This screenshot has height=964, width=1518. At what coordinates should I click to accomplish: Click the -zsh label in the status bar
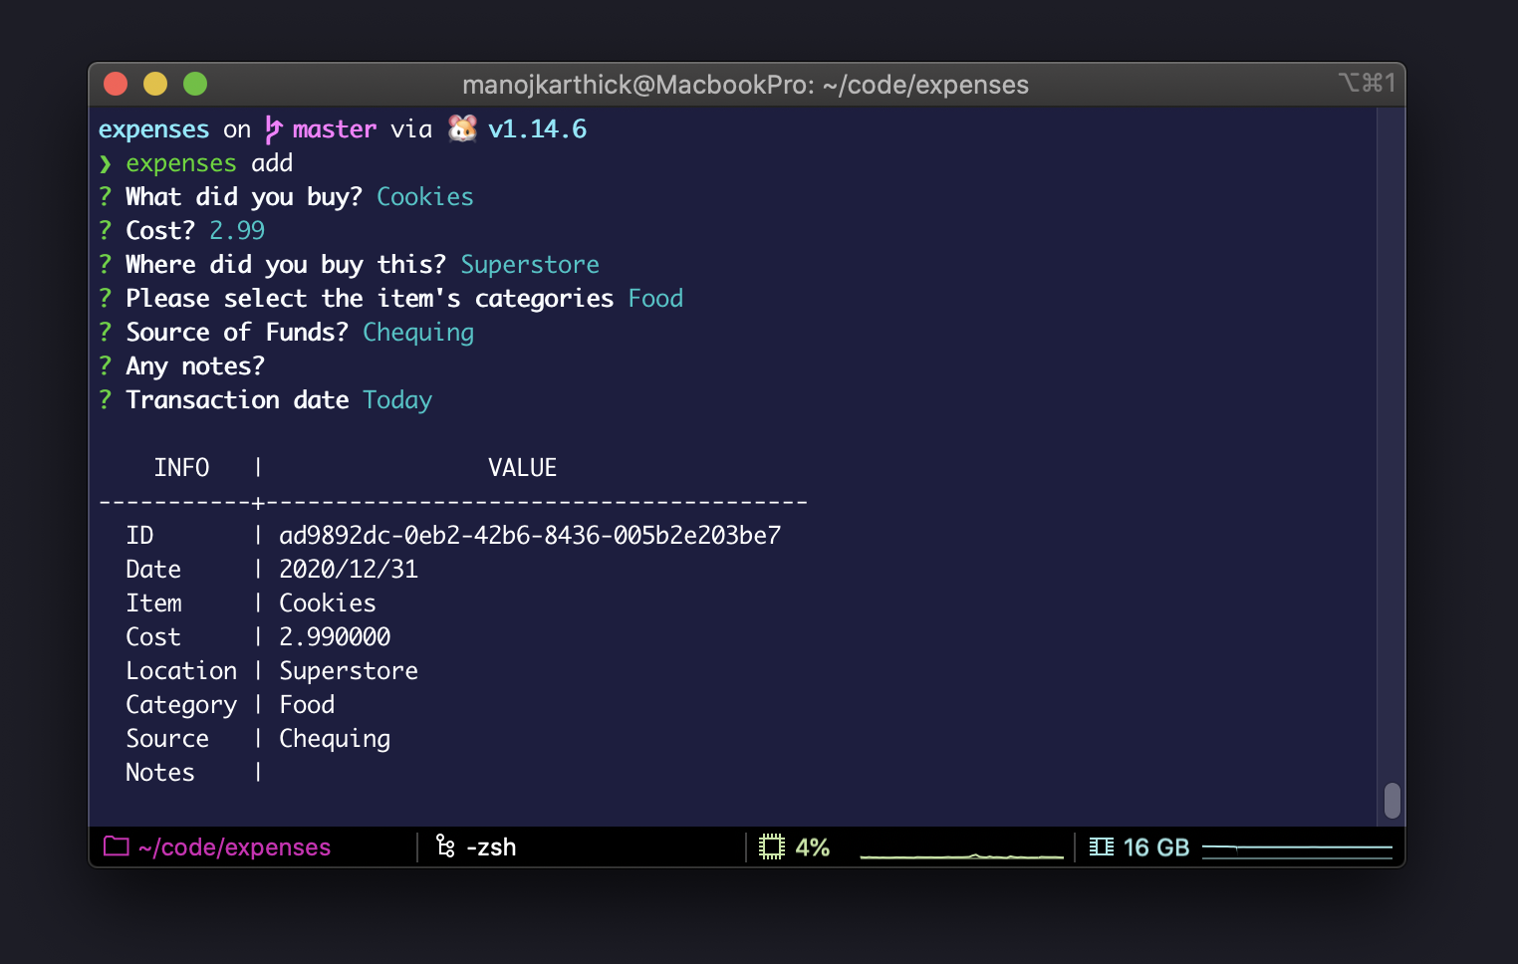click(491, 846)
